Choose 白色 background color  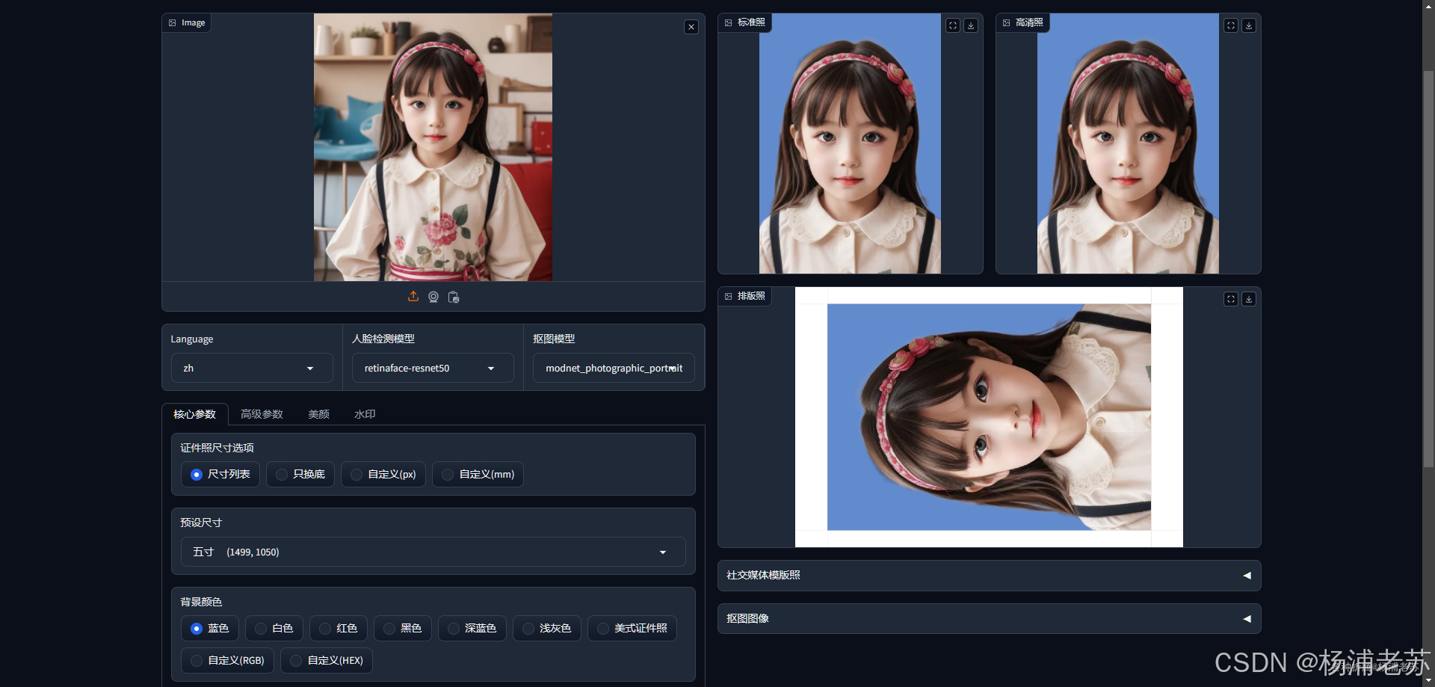point(274,629)
